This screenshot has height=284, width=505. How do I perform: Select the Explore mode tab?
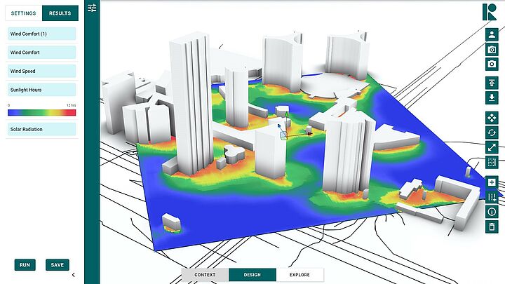(x=299, y=275)
